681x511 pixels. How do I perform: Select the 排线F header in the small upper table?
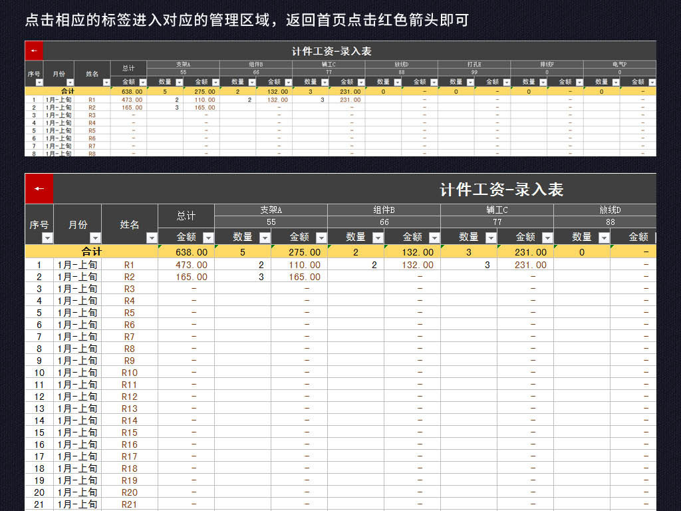pos(547,65)
